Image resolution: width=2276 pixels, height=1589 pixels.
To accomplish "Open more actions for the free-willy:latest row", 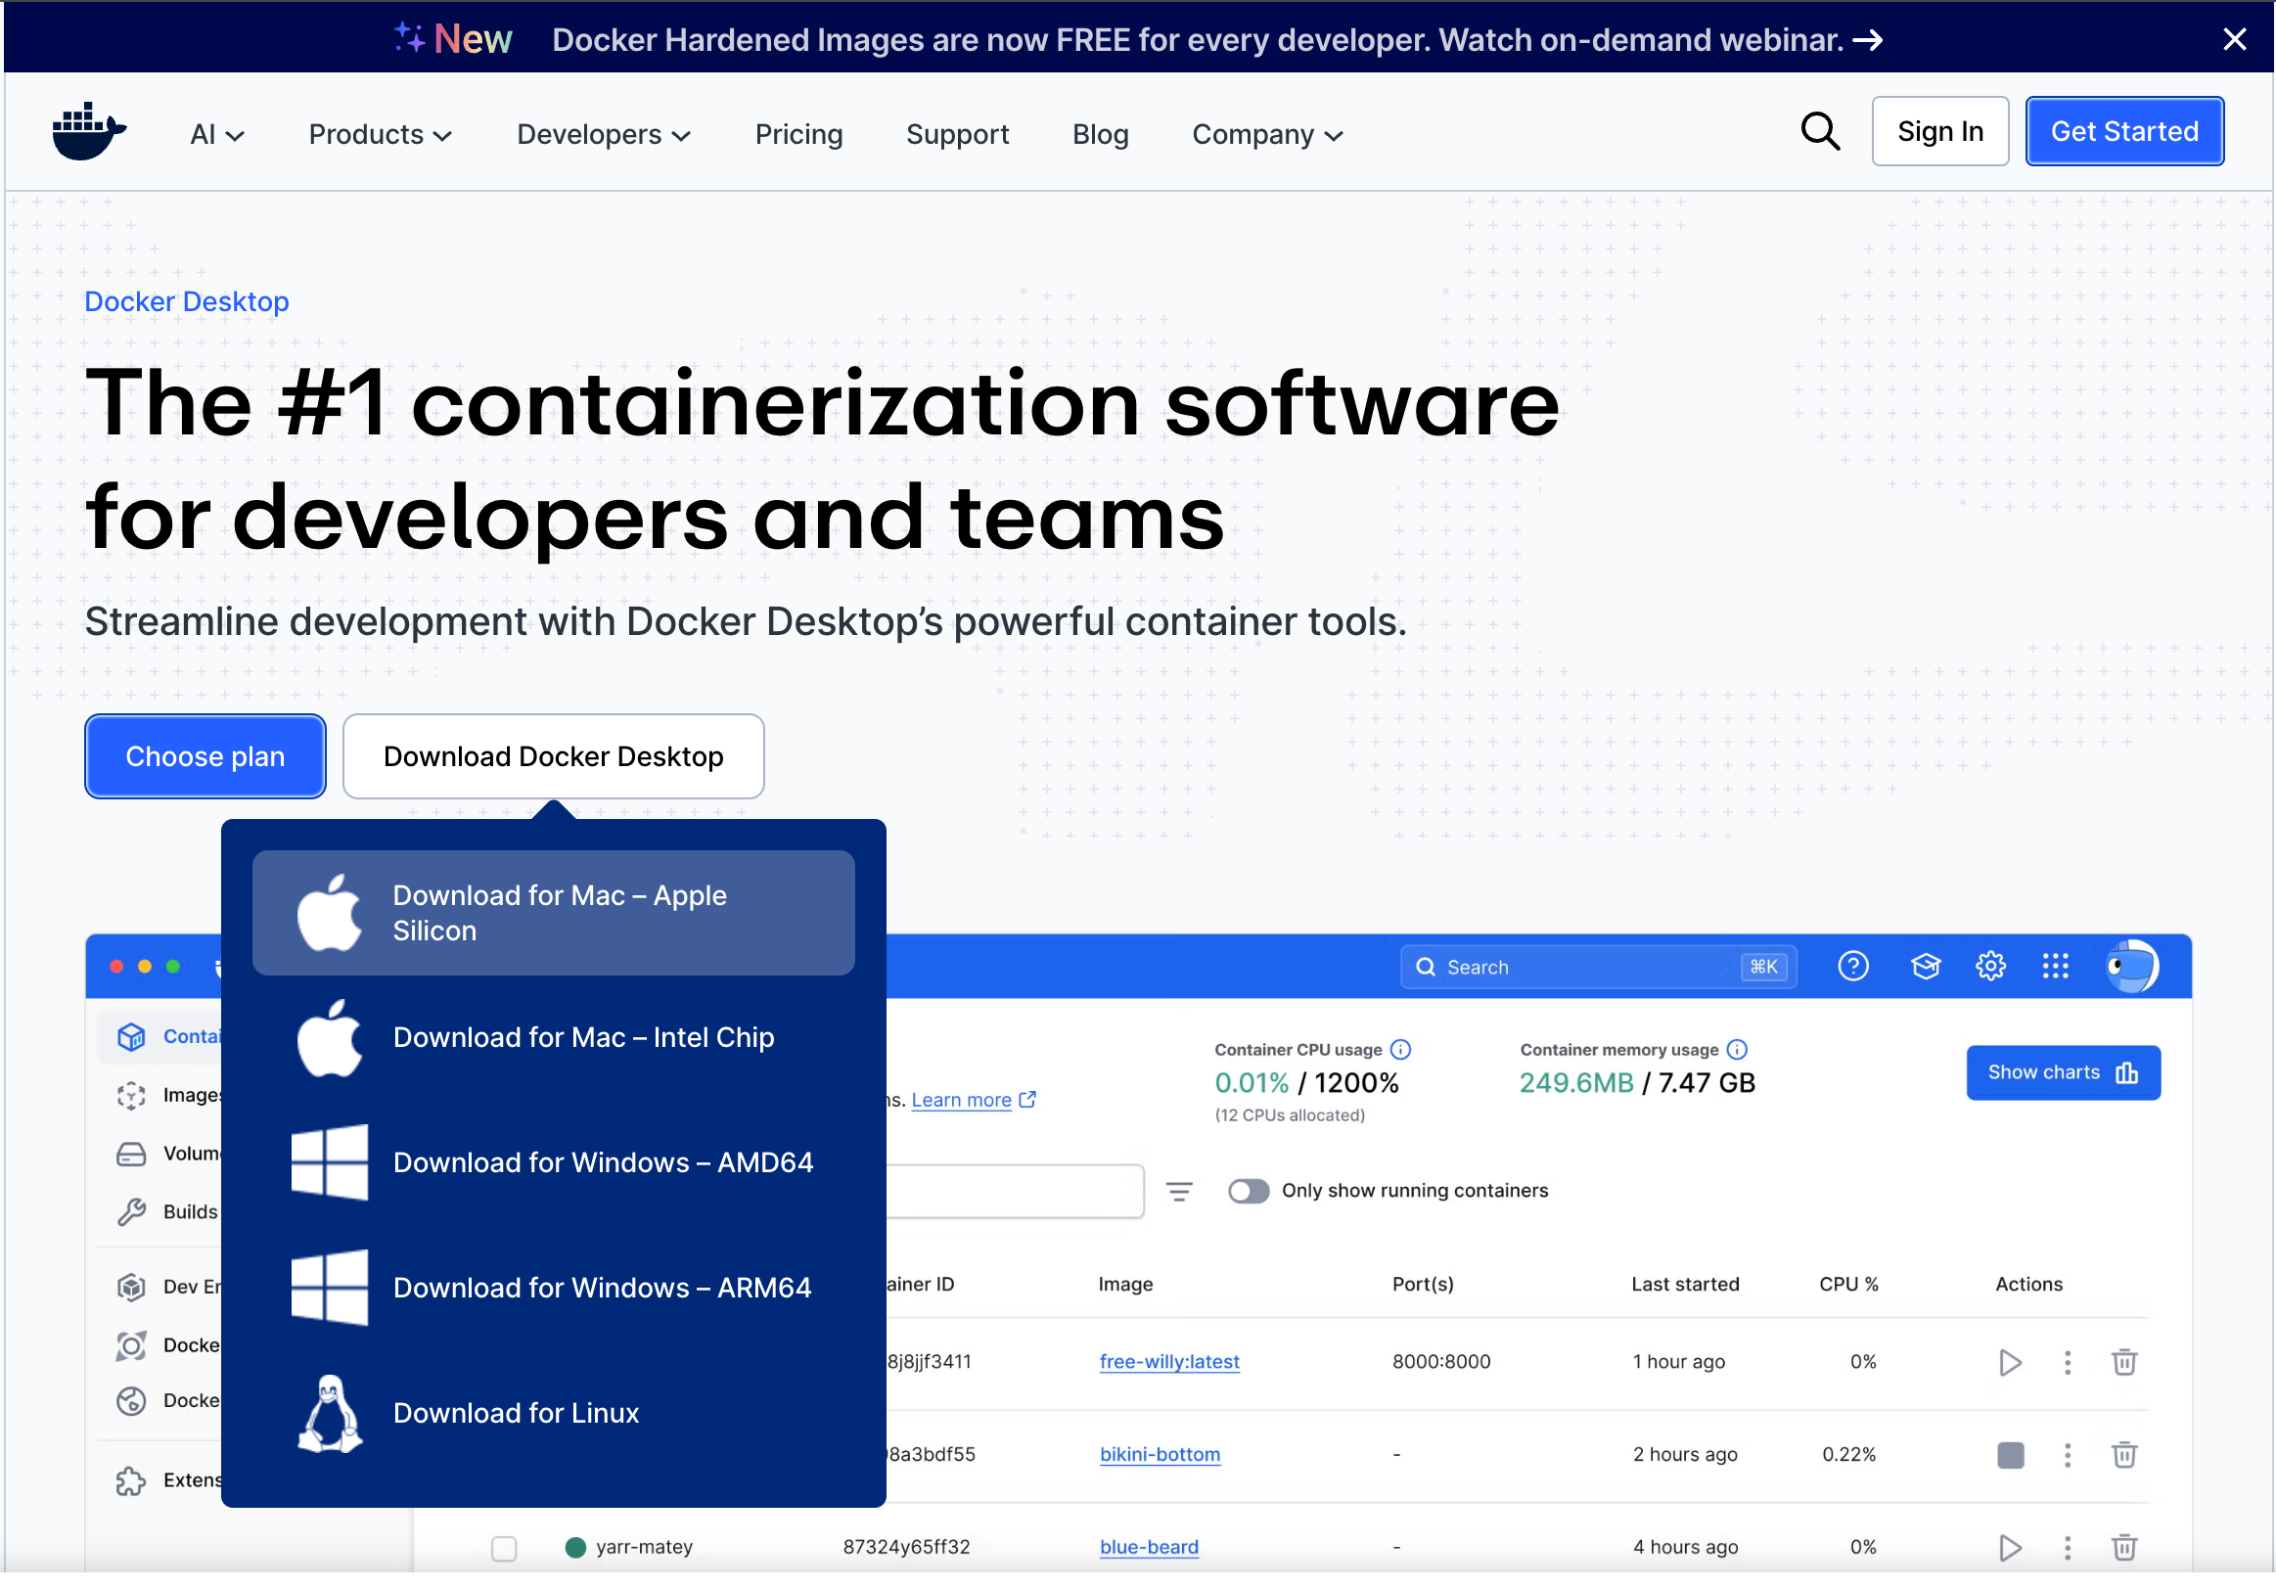I will [2067, 1362].
